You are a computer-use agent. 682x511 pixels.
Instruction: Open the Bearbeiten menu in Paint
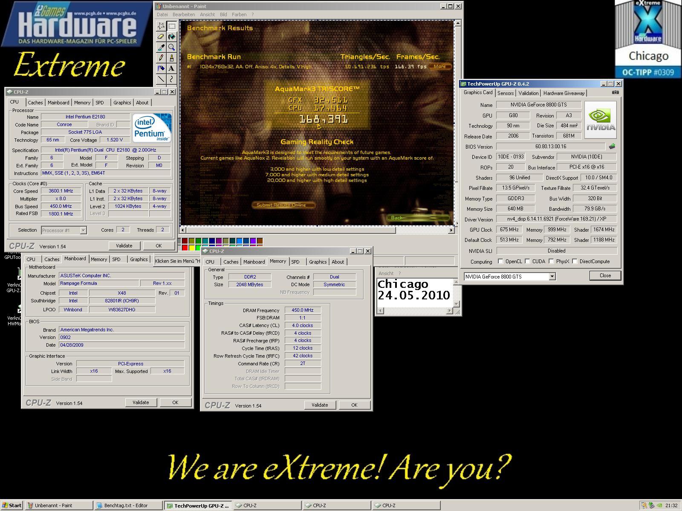184,14
